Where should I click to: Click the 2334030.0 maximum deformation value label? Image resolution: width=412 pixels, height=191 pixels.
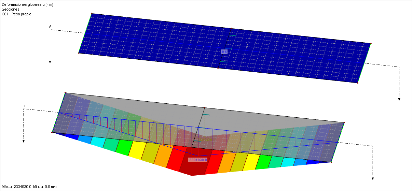pyautogui.click(x=198, y=160)
